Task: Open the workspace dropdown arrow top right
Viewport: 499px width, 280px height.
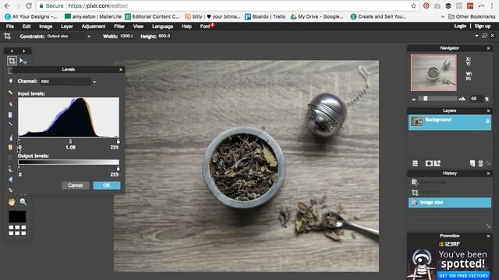Action: [x=476, y=37]
